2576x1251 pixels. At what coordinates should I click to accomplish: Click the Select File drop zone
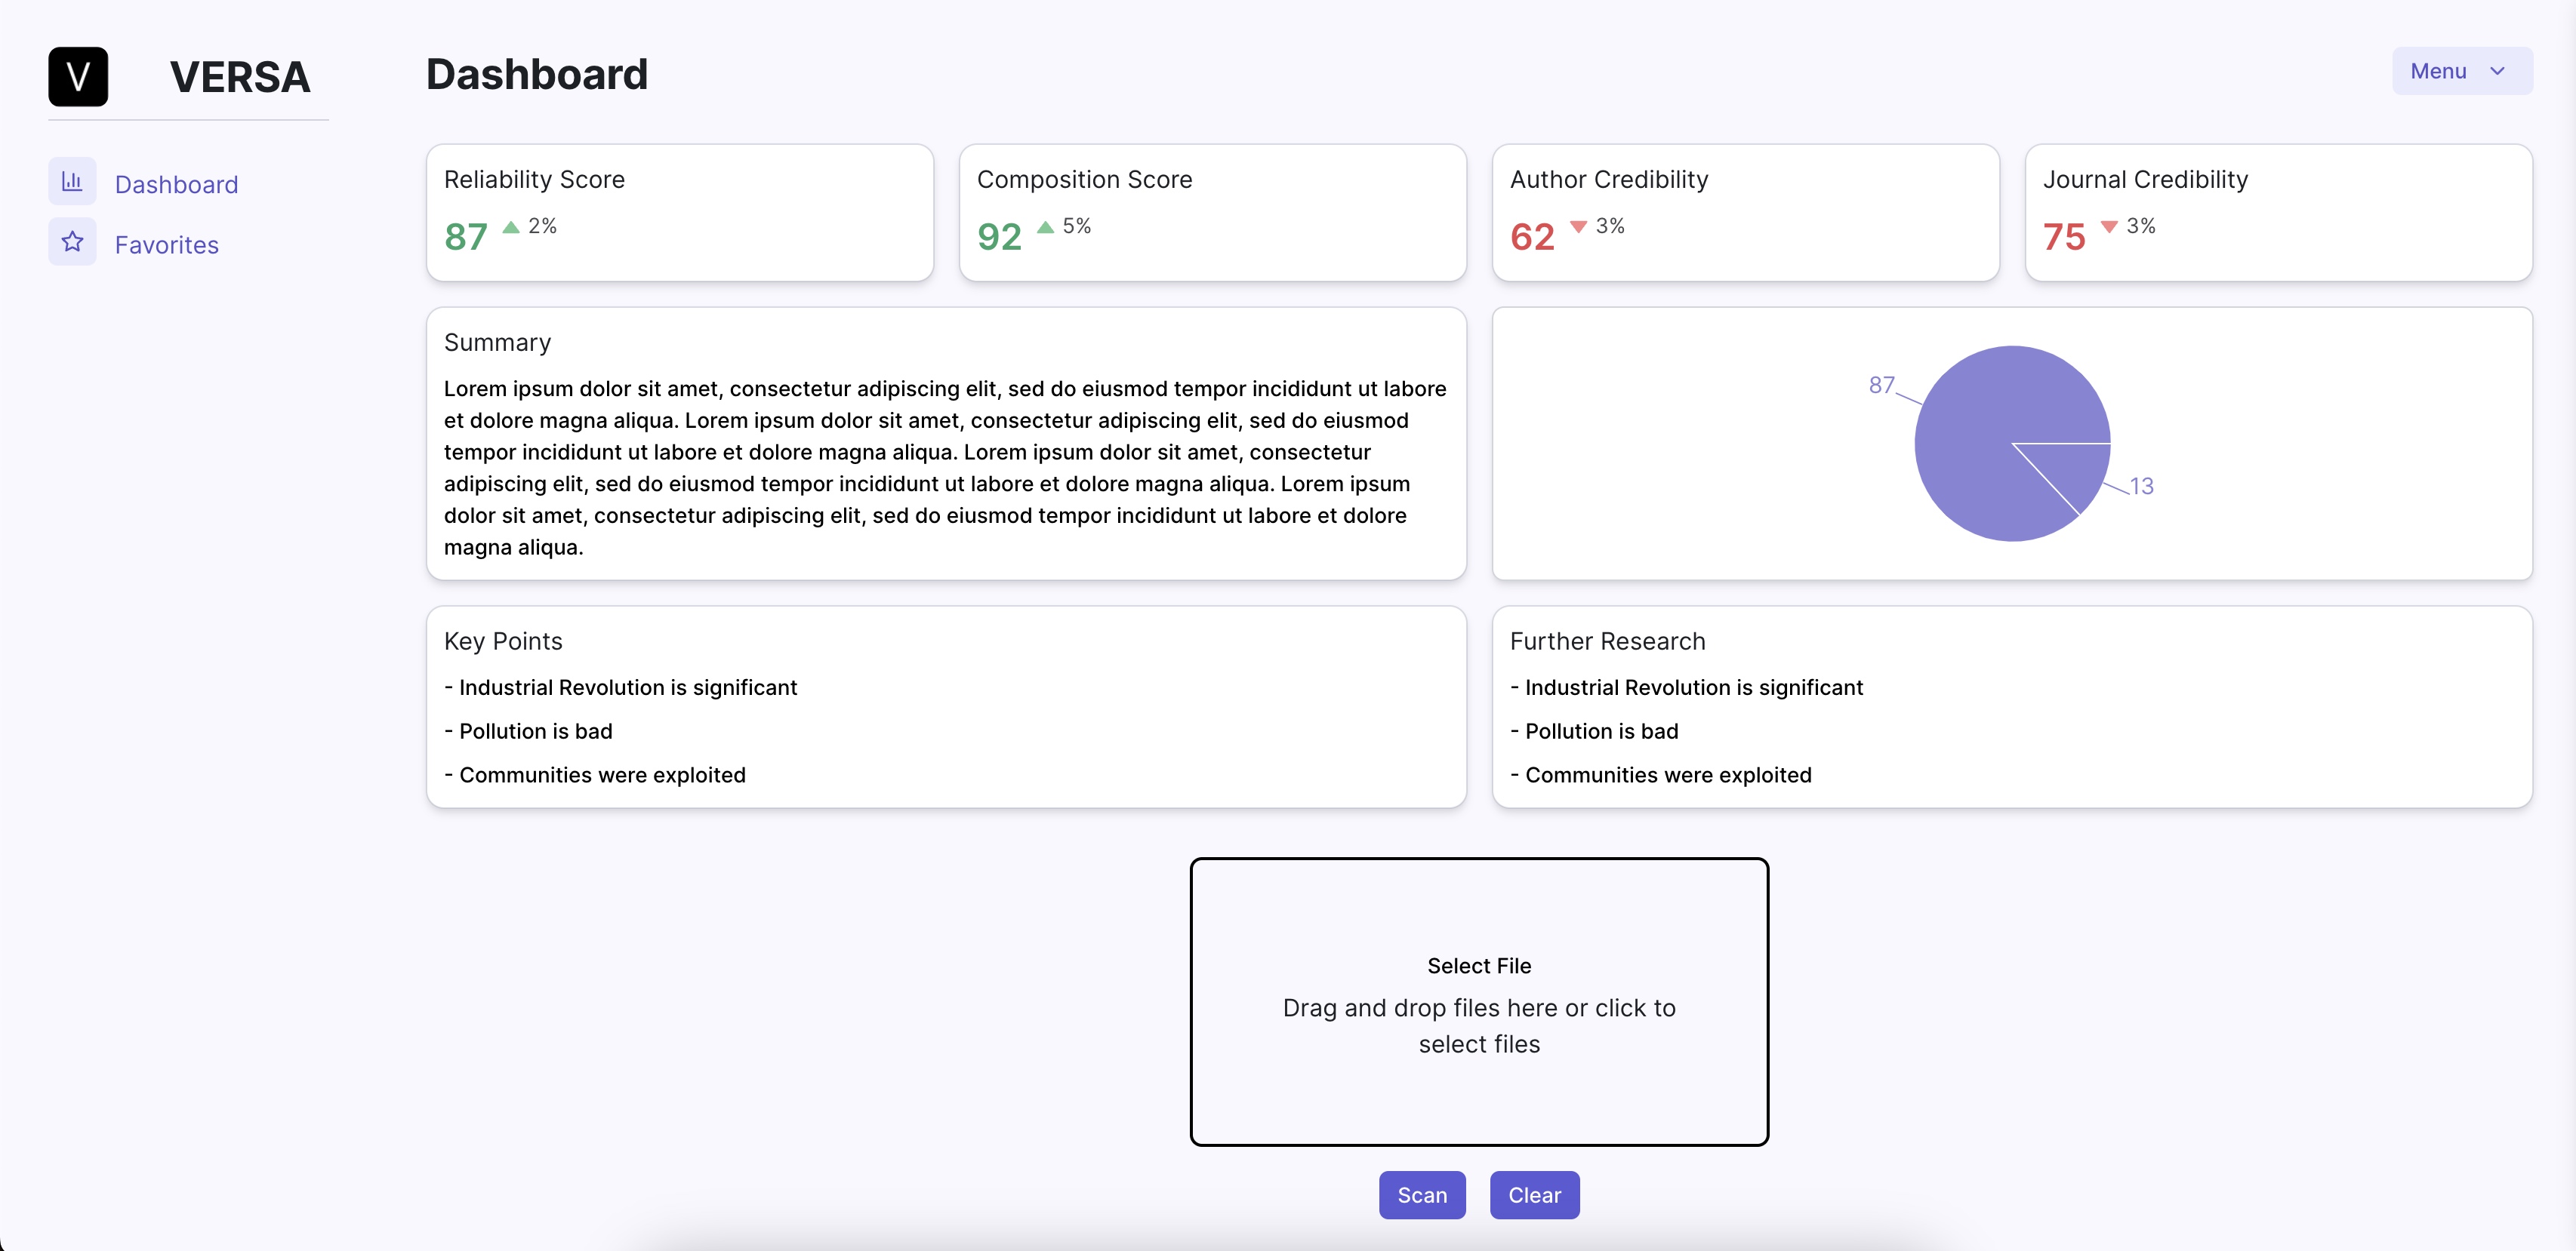(1479, 1002)
